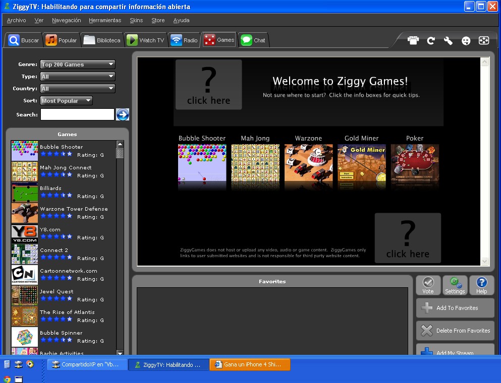This screenshot has width=501, height=383.
Task: Click games list scroll up arrow
Action: click(120, 144)
